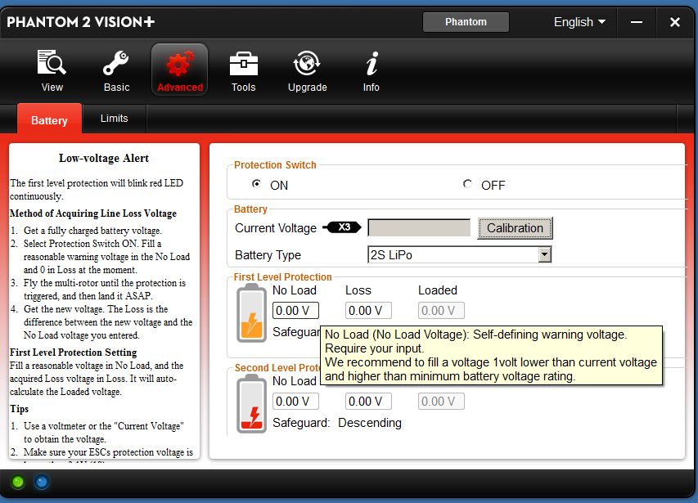Click the Low-voltage Alert heading
Screen dimensions: 698x503
[x=104, y=159]
